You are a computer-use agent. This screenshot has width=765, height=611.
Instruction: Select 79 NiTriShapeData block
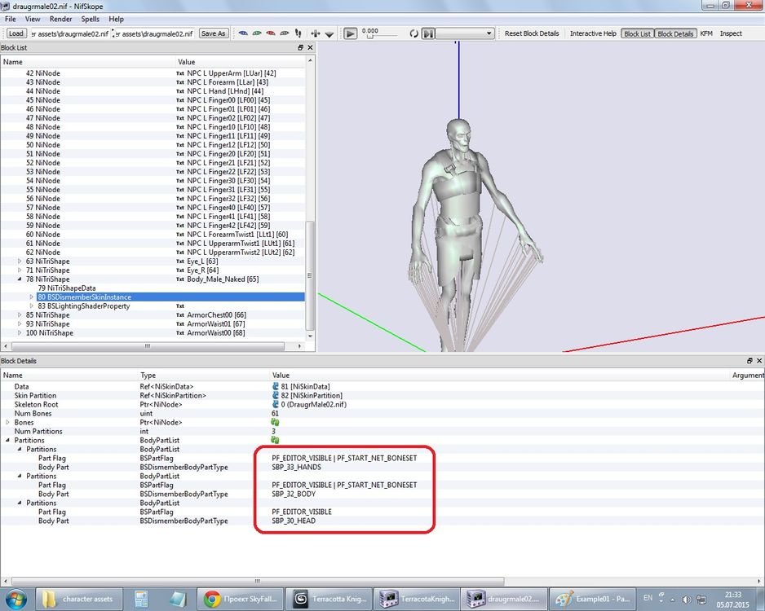(67, 288)
